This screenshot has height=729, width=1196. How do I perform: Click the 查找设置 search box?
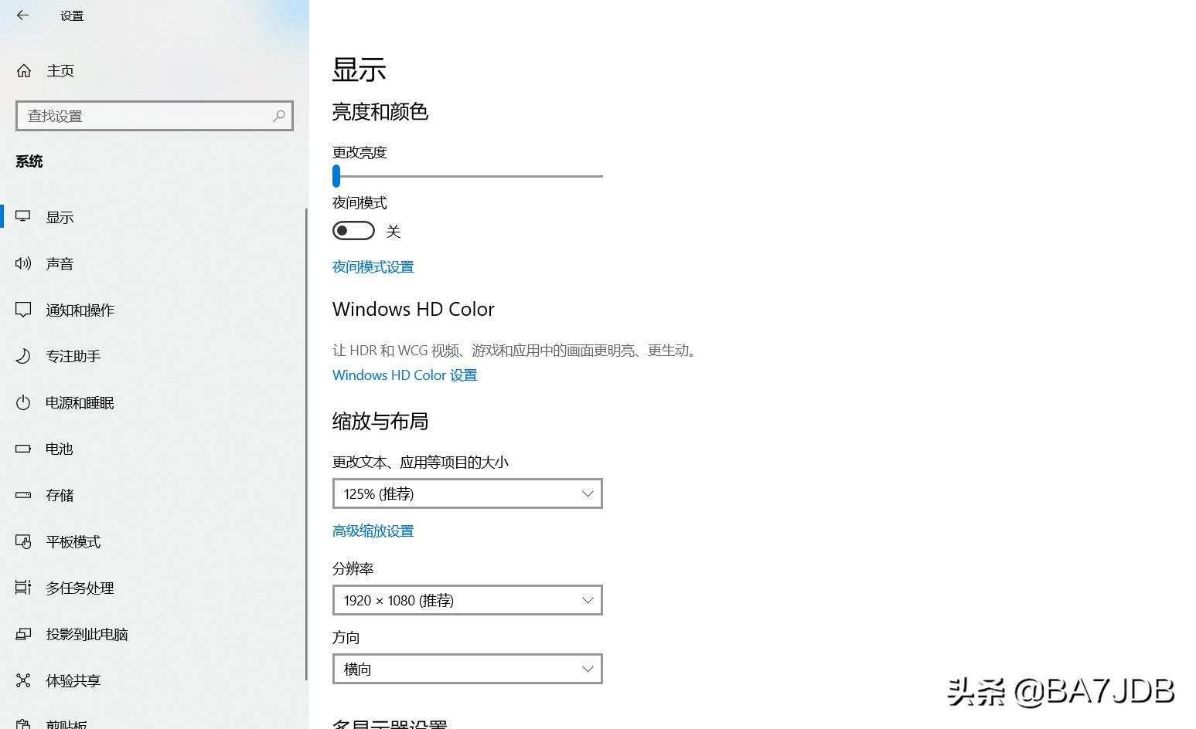pos(155,116)
